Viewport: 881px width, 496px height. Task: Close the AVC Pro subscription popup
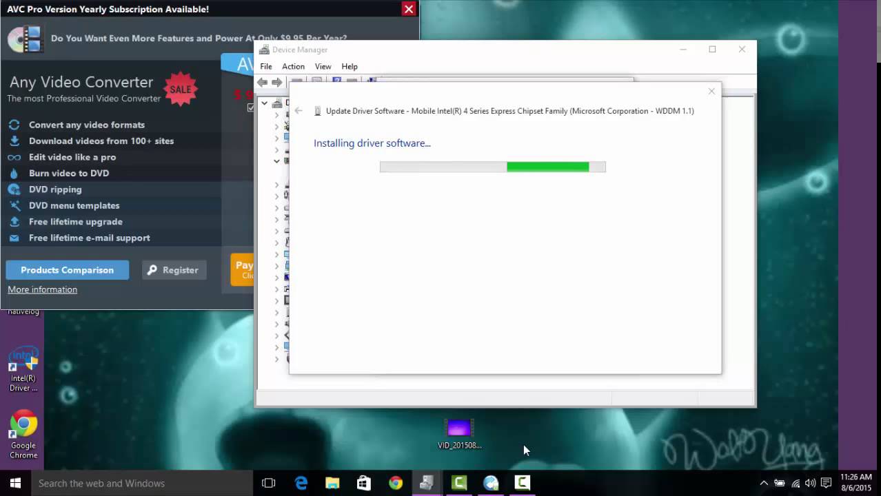point(409,9)
